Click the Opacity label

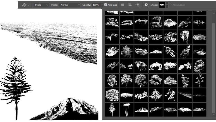pos(87,5)
